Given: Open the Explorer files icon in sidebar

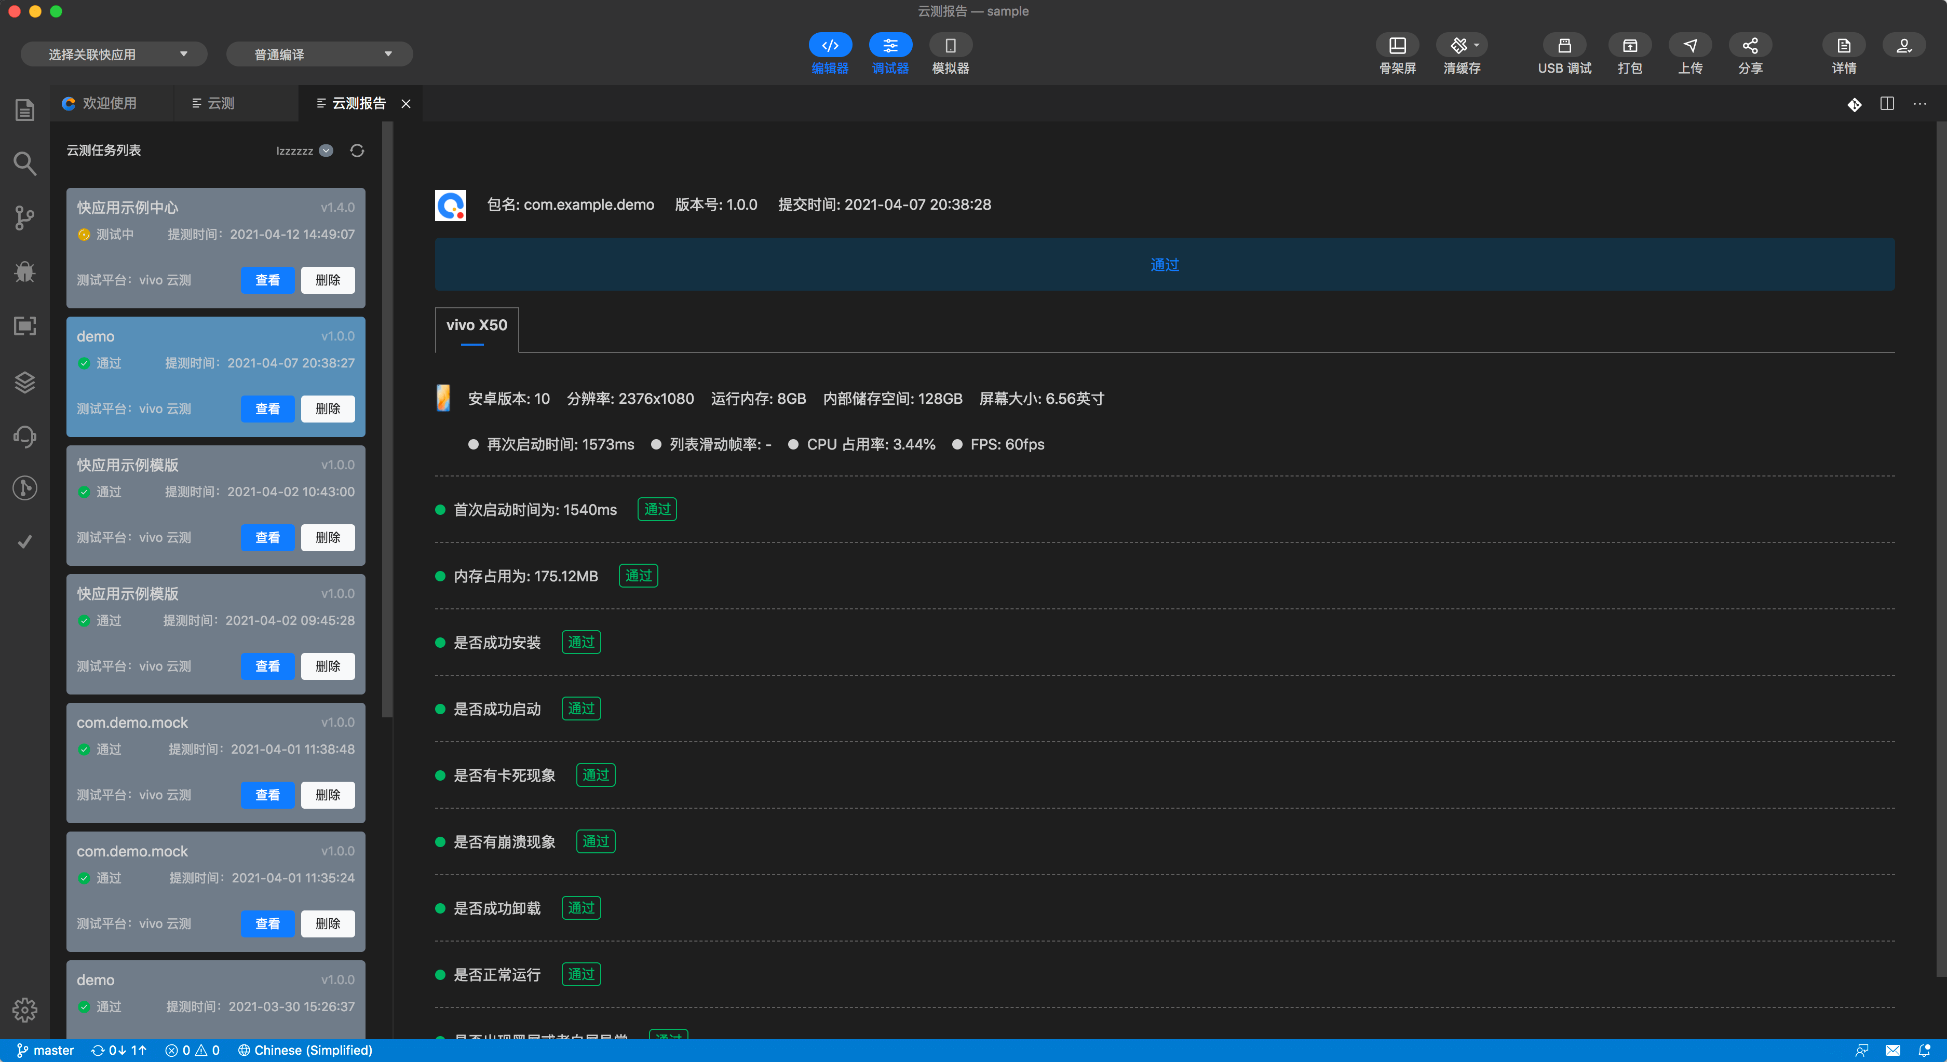Looking at the screenshot, I should pyautogui.click(x=24, y=111).
